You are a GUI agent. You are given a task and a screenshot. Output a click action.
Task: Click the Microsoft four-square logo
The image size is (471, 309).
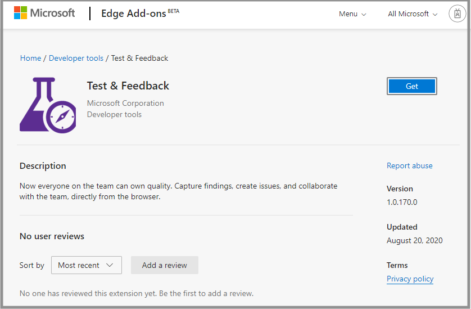point(21,14)
